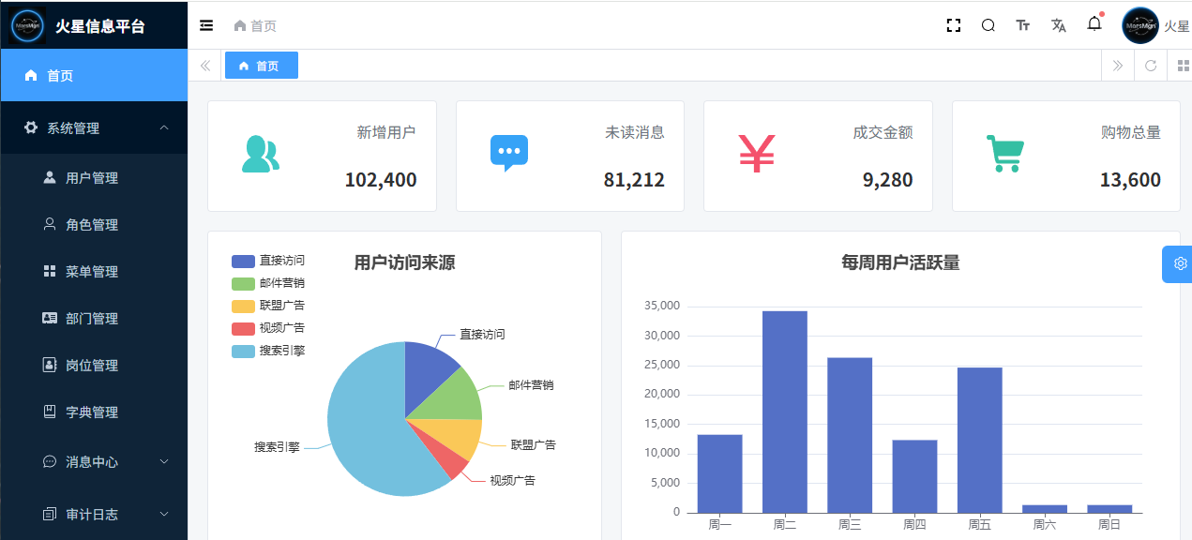Open 字典管理 menu item
The width and height of the screenshot is (1192, 540).
[x=94, y=412]
